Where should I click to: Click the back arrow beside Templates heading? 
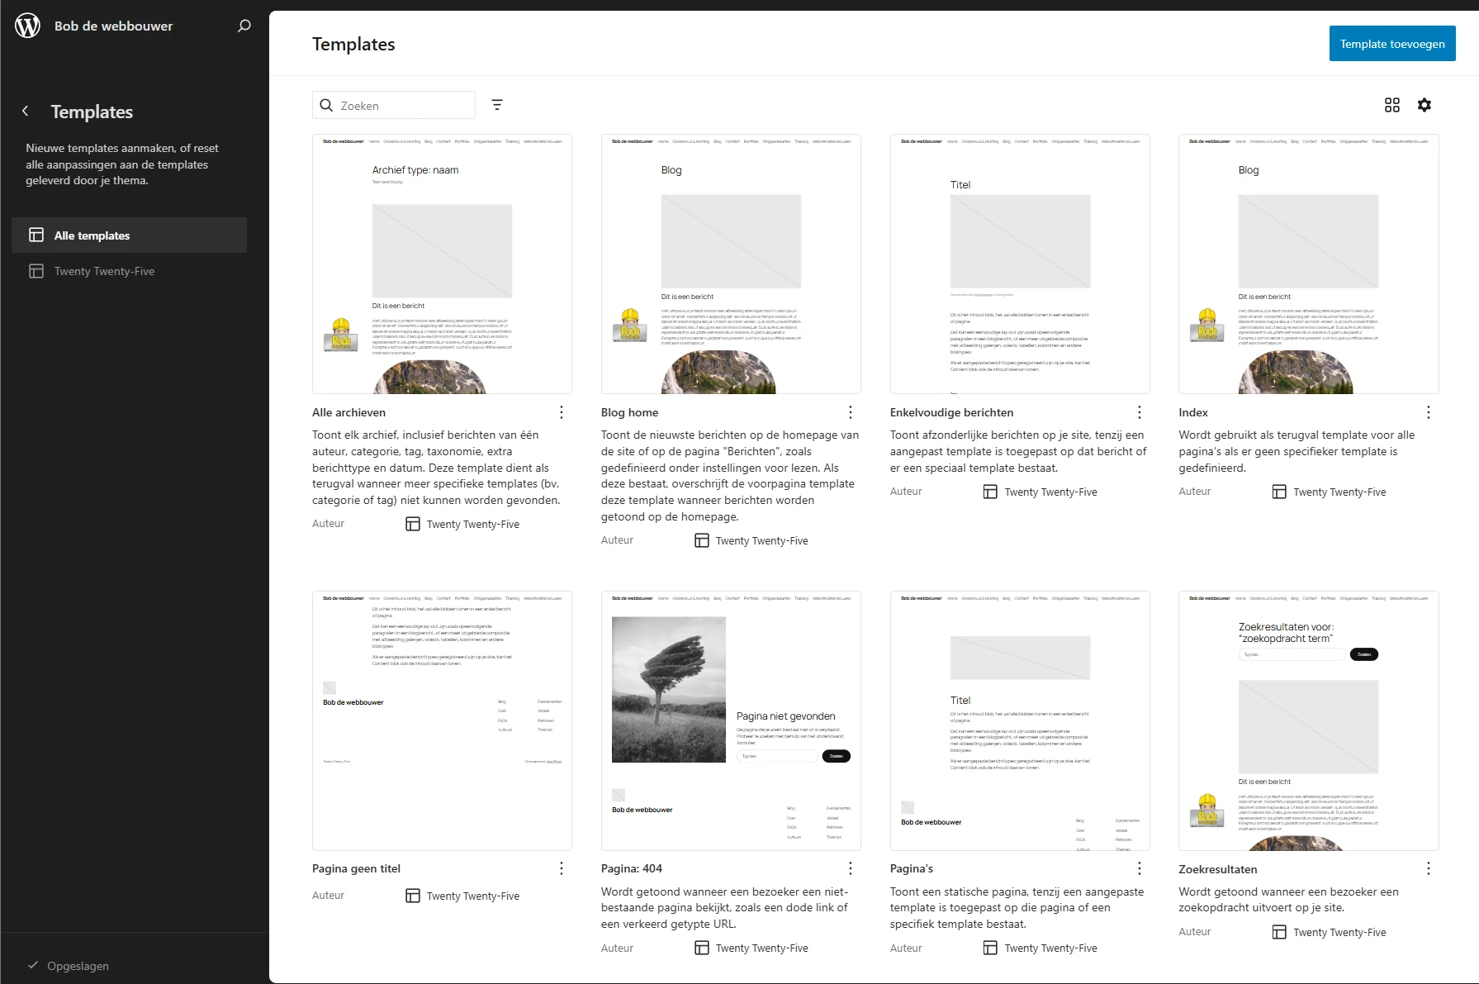26,111
